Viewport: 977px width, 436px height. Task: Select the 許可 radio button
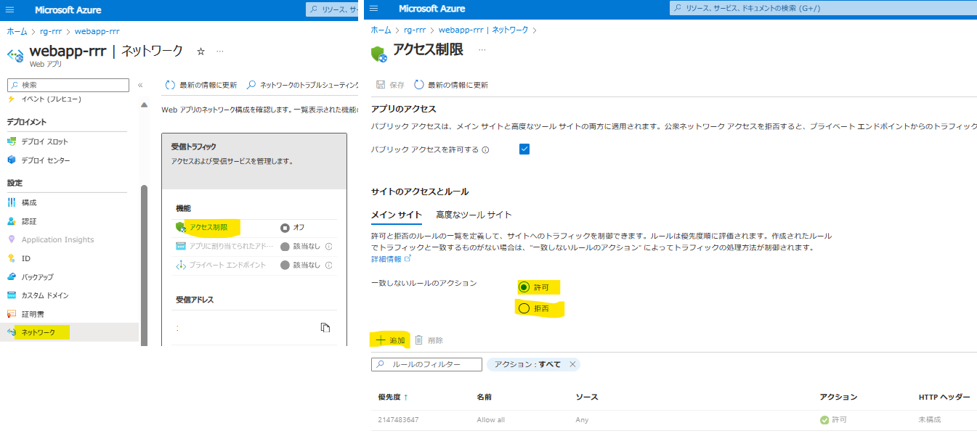point(523,287)
